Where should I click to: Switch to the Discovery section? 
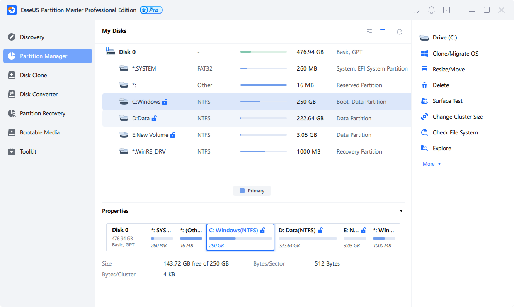tap(32, 37)
